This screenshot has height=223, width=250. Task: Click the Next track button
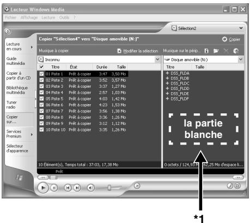point(77,188)
